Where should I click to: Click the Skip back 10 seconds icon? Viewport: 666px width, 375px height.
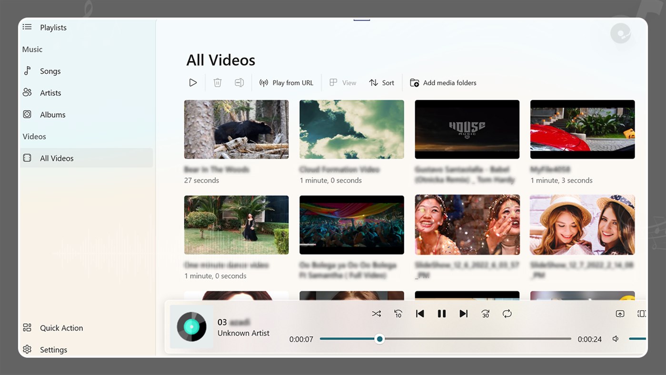tap(398, 314)
